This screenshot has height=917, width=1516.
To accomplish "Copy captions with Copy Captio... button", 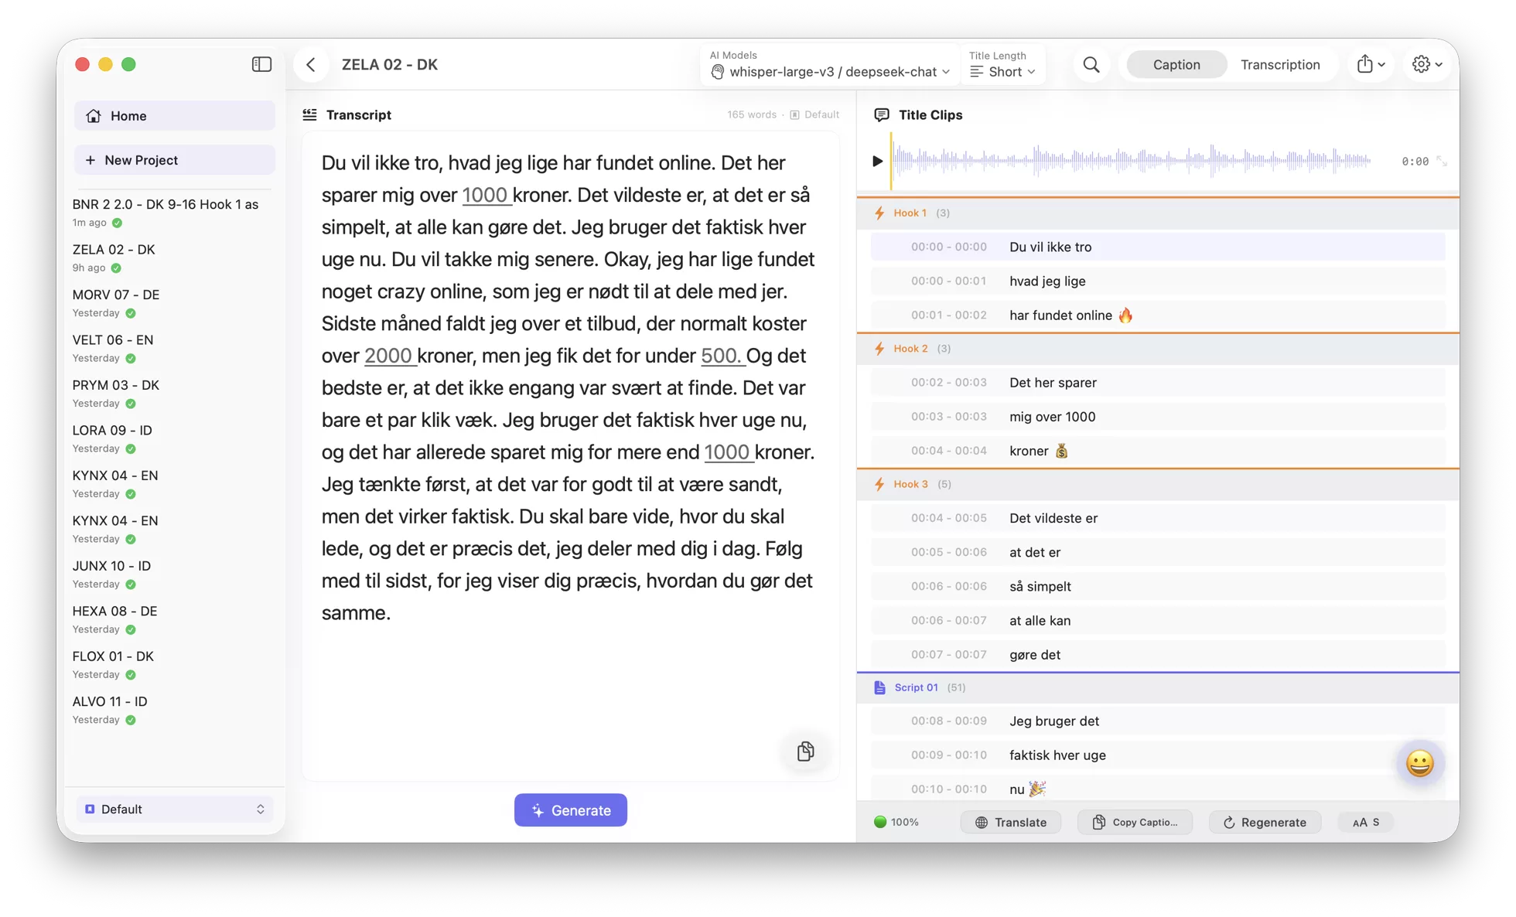I will coord(1135,822).
